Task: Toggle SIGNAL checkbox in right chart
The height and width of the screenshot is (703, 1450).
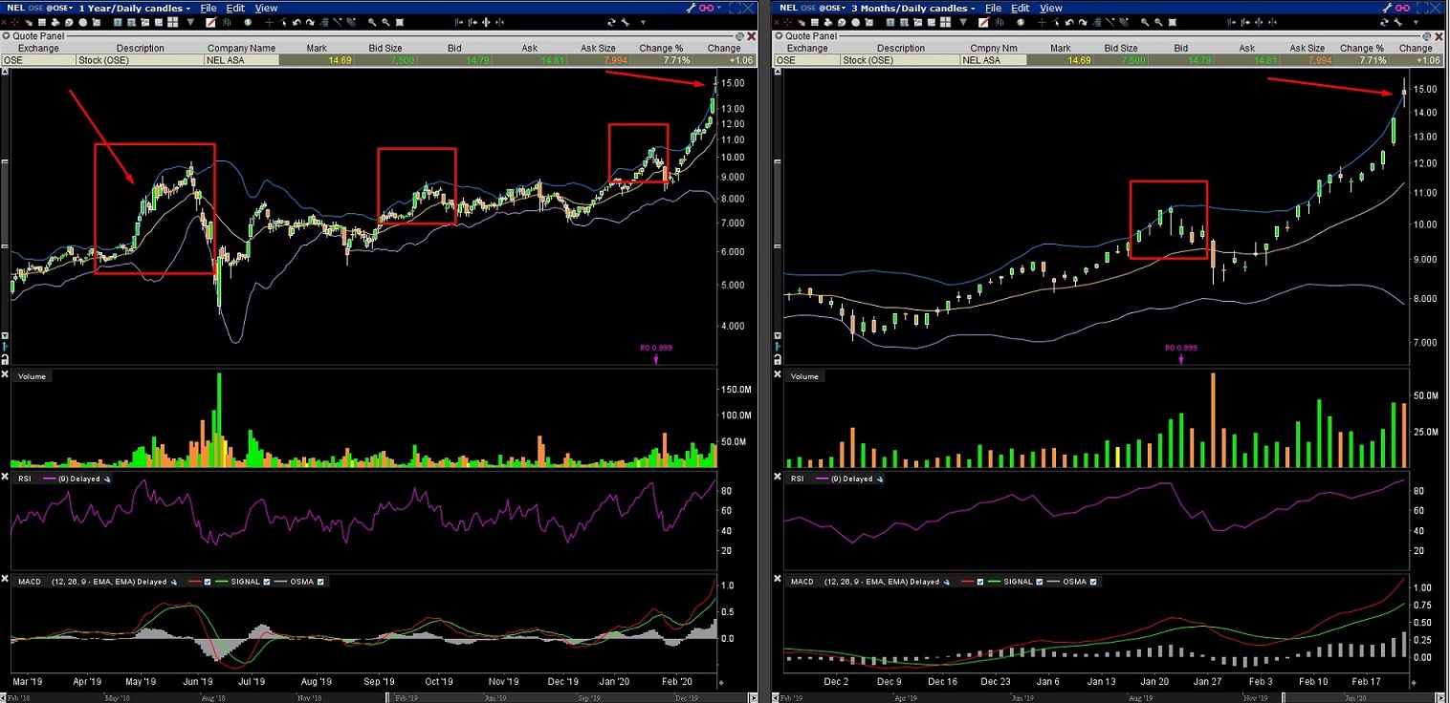Action: pos(1040,581)
